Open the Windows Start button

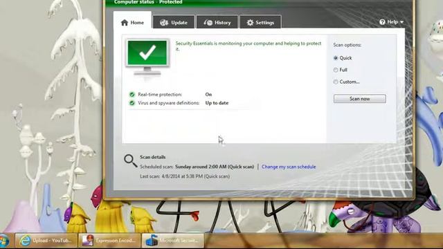[4, 241]
